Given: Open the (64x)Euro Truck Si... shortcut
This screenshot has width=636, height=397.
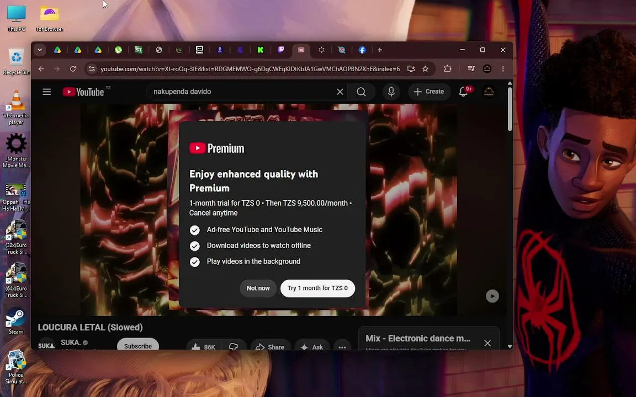Looking at the screenshot, I should 16,280.
